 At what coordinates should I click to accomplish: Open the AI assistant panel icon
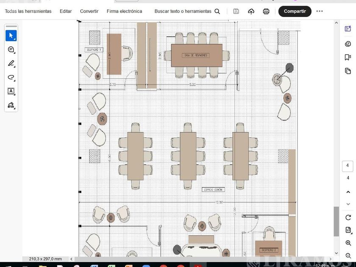[348, 29]
